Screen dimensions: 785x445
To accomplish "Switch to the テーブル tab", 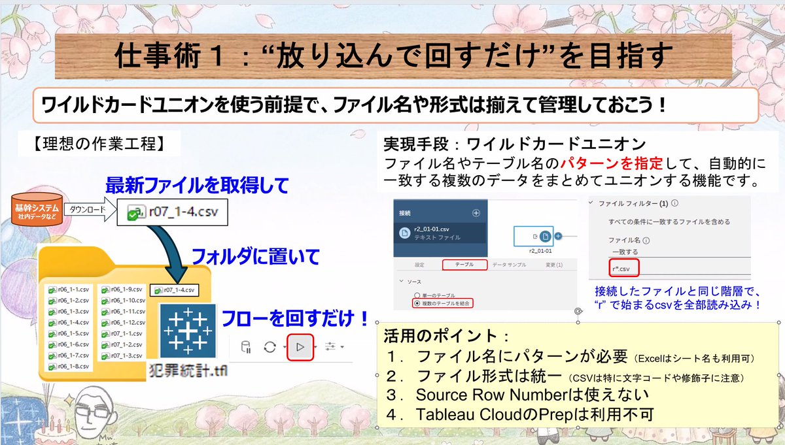I will pos(464,265).
